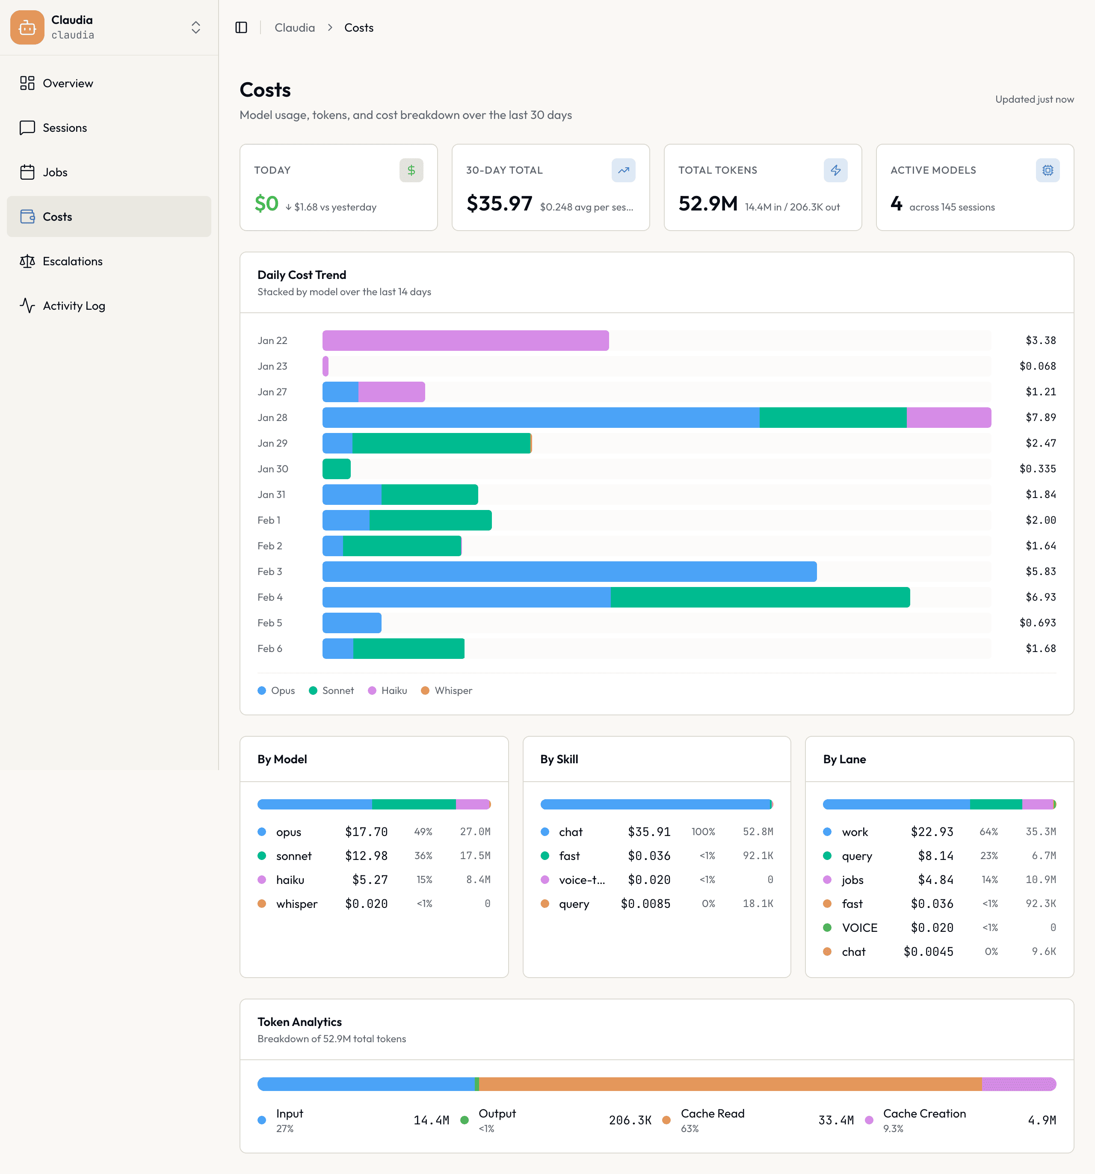Collapse the sidebar with the panel toggle
The image size is (1095, 1174).
[x=241, y=27]
